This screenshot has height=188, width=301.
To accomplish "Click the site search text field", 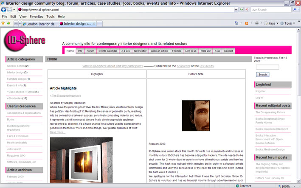I will tap(267, 67).
